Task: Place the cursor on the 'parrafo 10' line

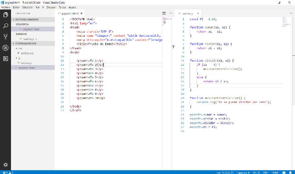Action: click(x=91, y=98)
